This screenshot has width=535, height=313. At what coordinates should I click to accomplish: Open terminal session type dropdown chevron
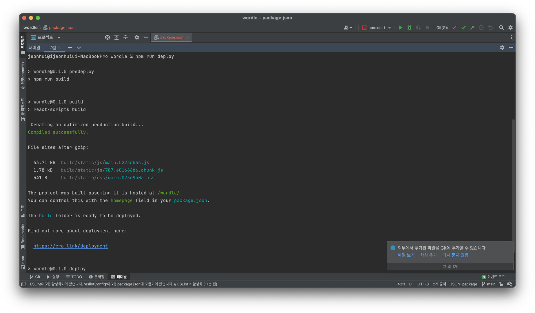click(79, 48)
